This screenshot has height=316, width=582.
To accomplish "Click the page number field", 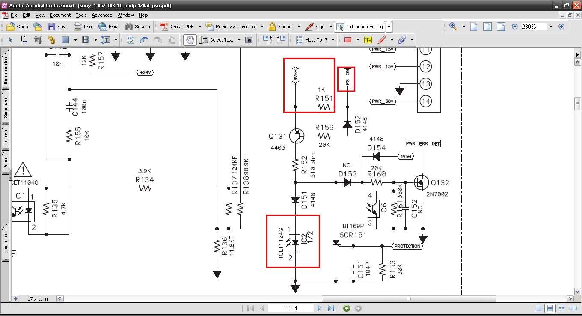I will click(x=290, y=308).
